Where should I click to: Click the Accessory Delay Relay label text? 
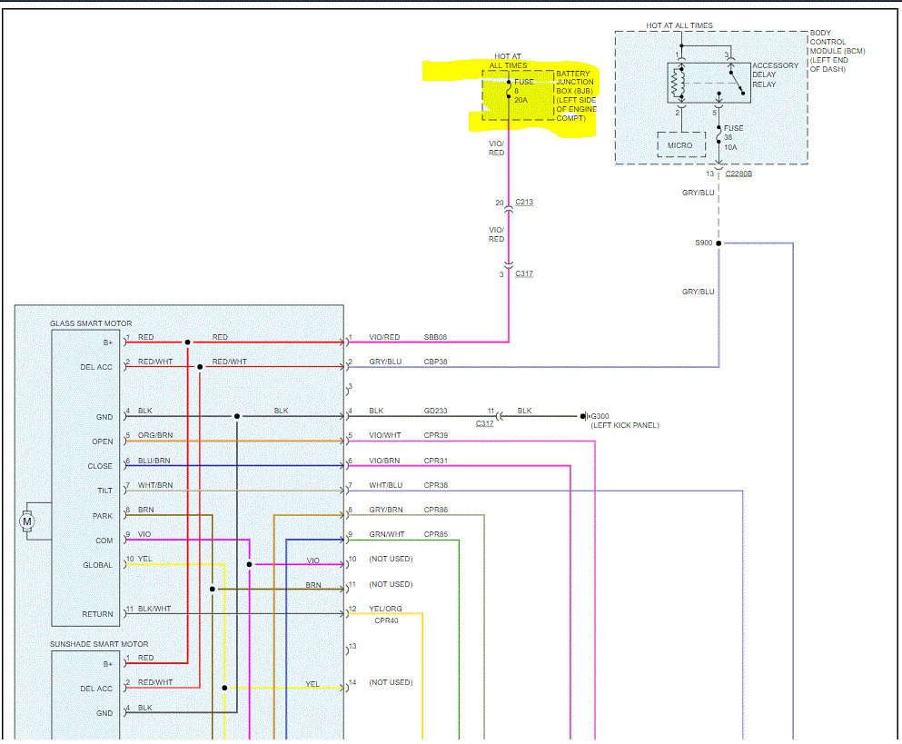click(x=775, y=74)
